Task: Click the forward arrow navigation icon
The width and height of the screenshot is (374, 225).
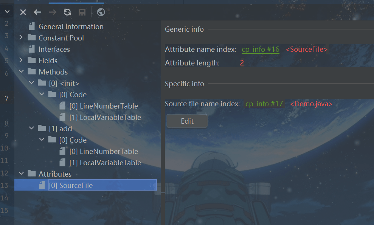Action: tap(53, 12)
